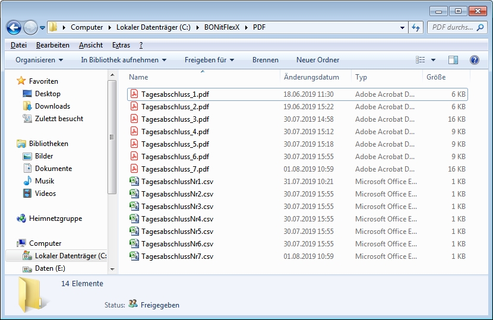Click the folder icon in address bar
Image resolution: width=493 pixels, height=320 pixels.
click(x=53, y=27)
